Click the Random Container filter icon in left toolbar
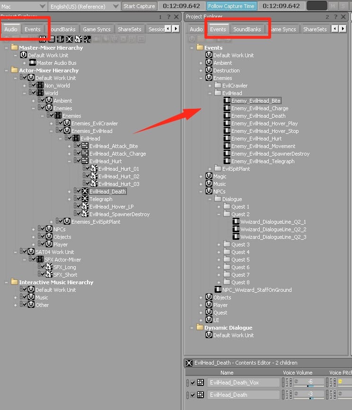Image resolution: width=352 pixels, height=410 pixels. [43, 39]
